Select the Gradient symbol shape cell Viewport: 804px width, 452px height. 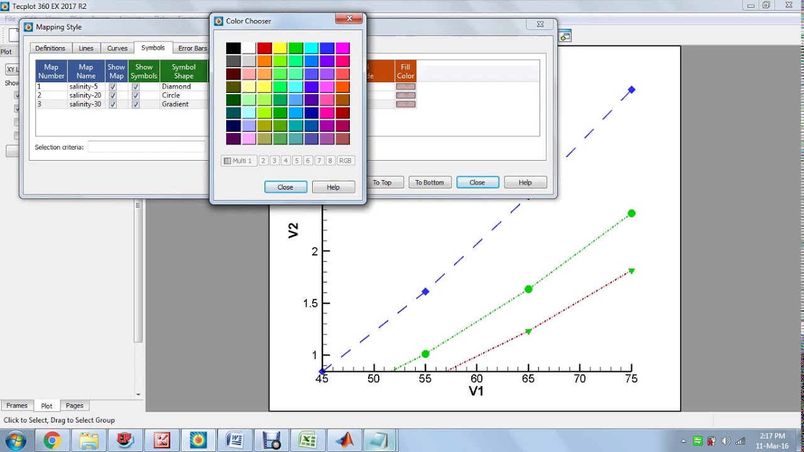click(x=183, y=104)
